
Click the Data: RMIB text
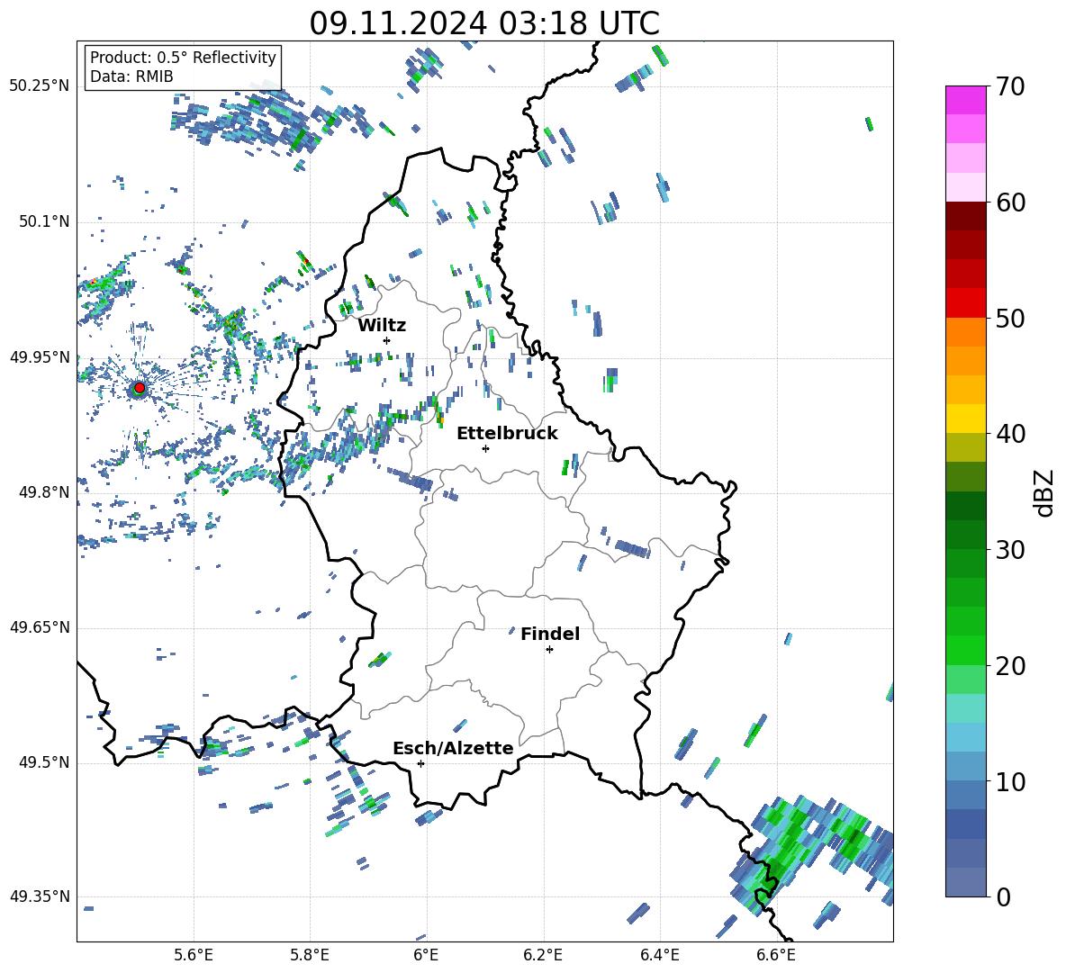pyautogui.click(x=131, y=77)
